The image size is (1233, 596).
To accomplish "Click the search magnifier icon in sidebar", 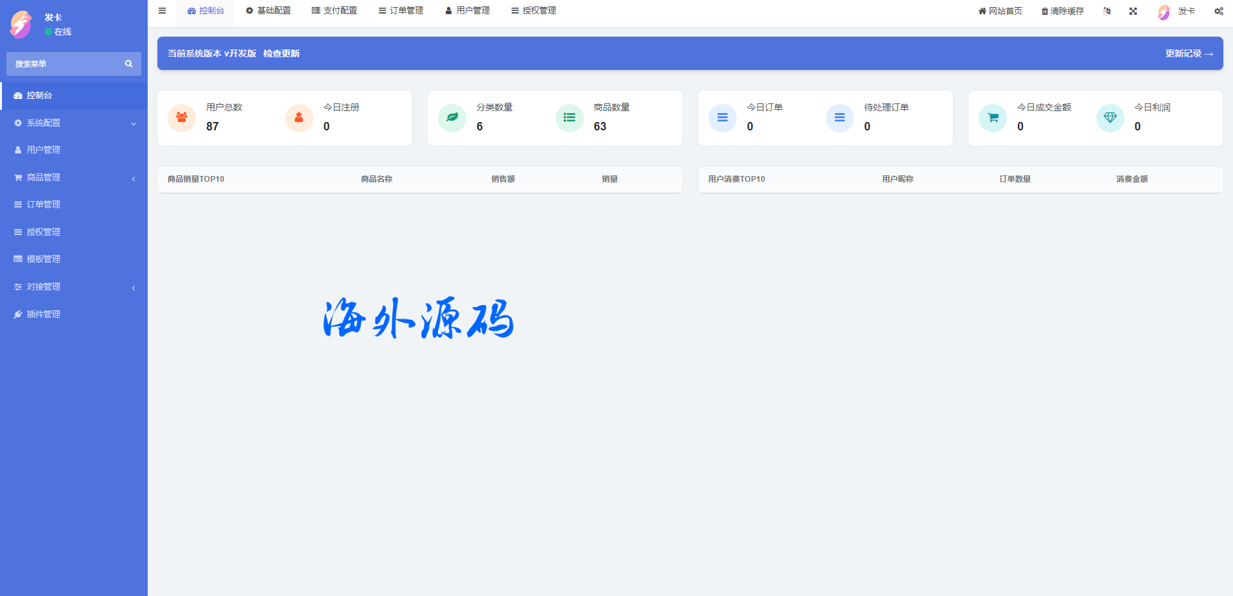I will pyautogui.click(x=128, y=64).
